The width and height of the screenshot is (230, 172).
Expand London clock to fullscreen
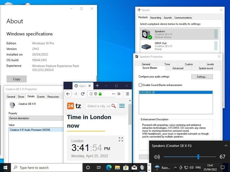coord(121,139)
